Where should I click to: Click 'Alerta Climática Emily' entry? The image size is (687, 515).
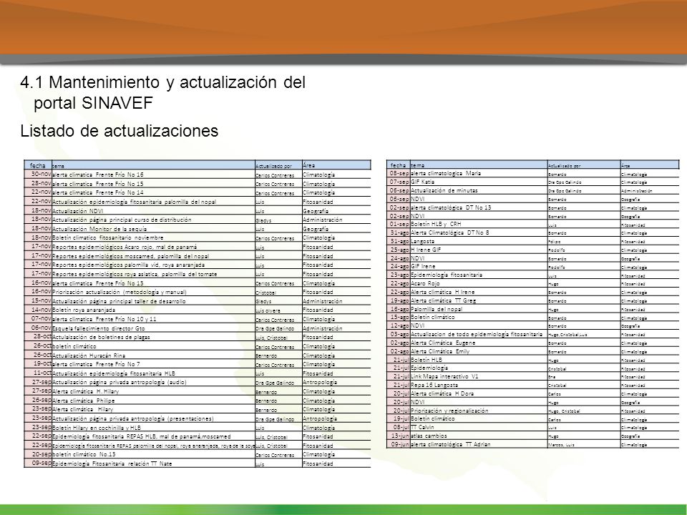(x=440, y=351)
